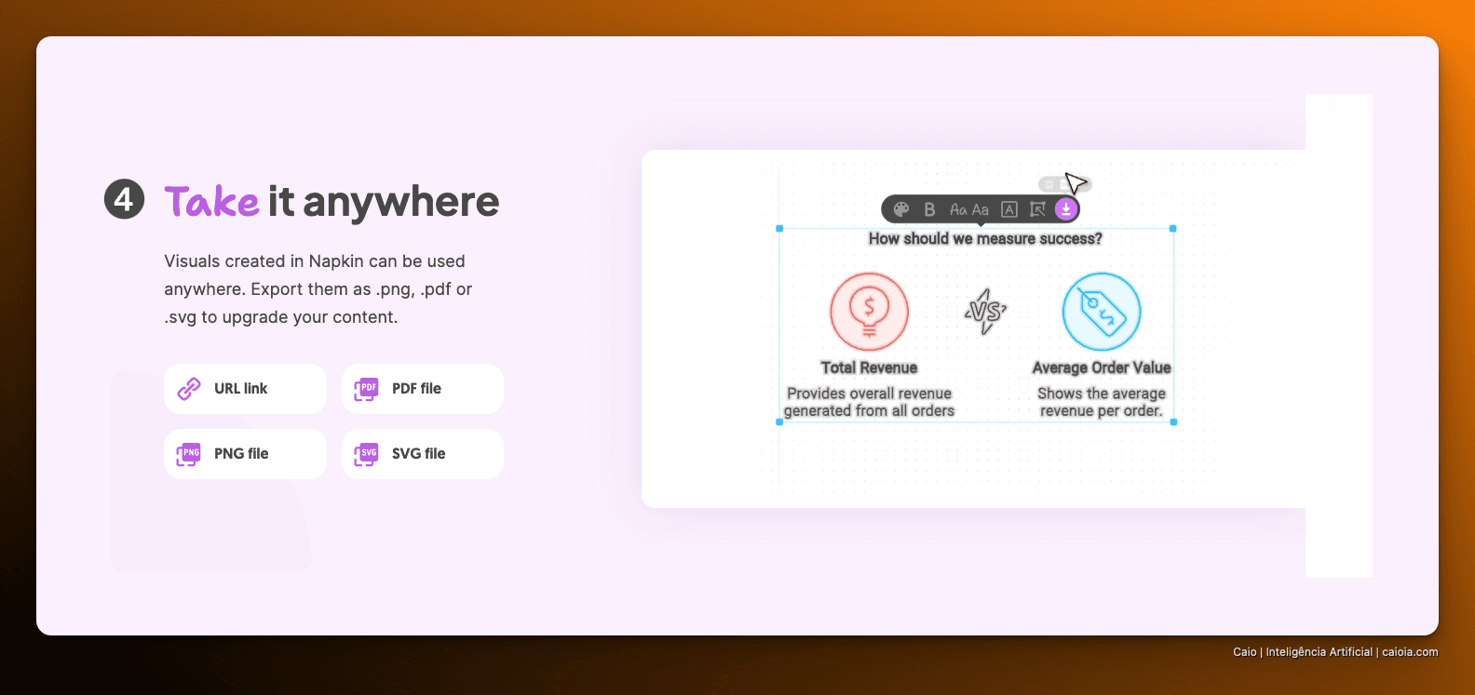1475x695 pixels.
Task: Click the PDF document icon
Action: pos(366,389)
